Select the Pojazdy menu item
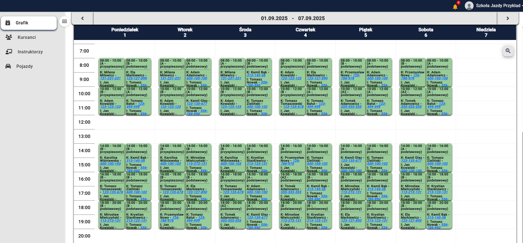 (24, 66)
